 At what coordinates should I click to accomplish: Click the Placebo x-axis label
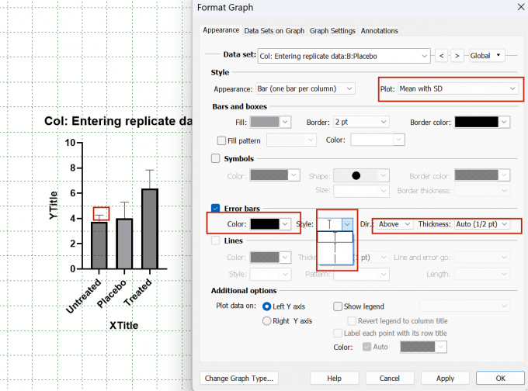112,293
